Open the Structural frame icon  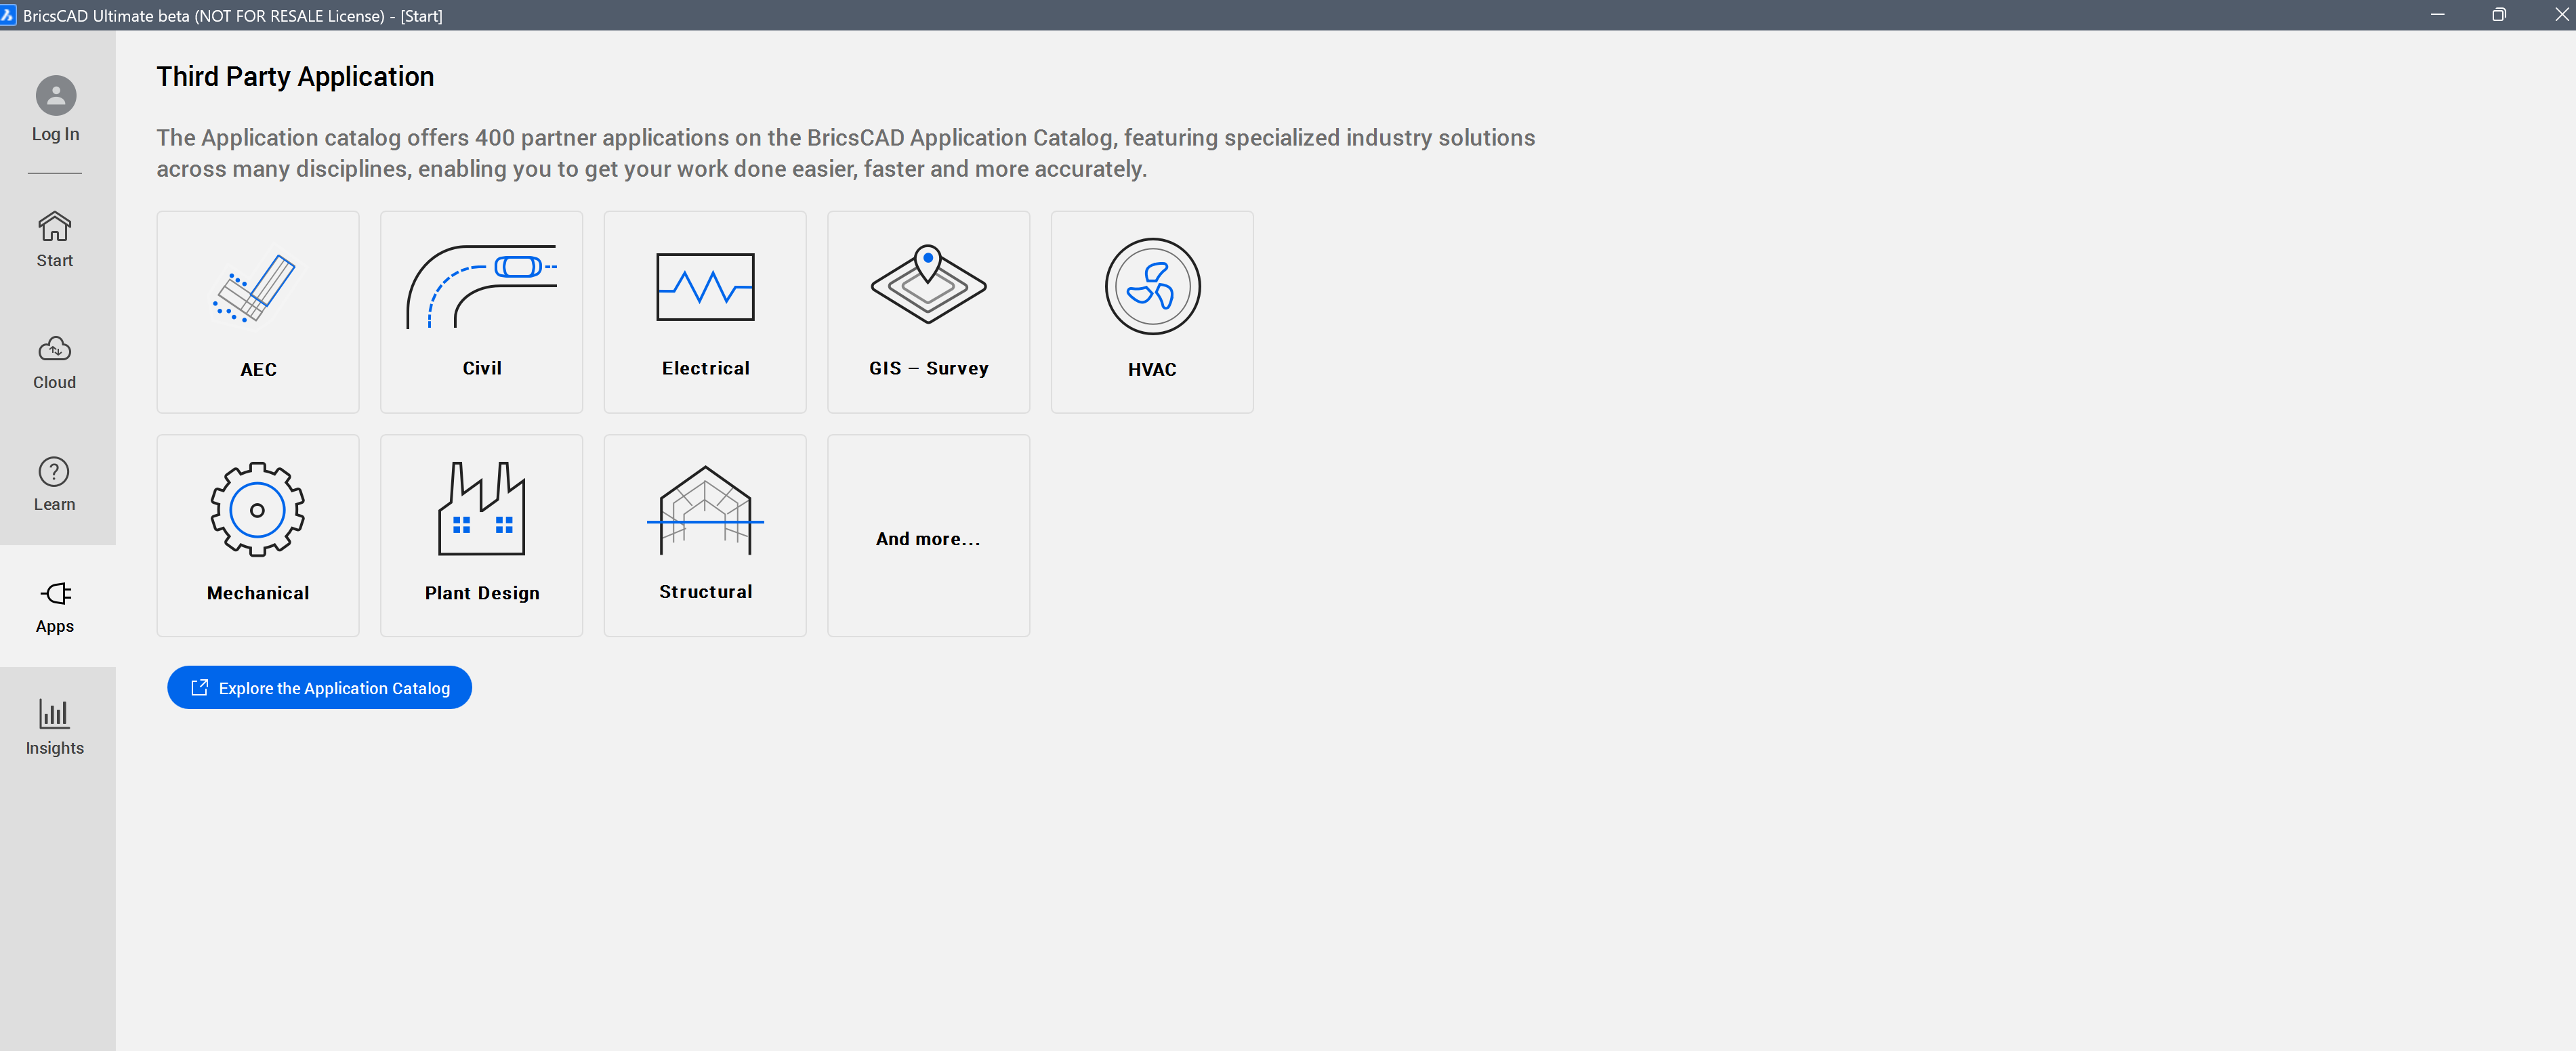coord(705,509)
